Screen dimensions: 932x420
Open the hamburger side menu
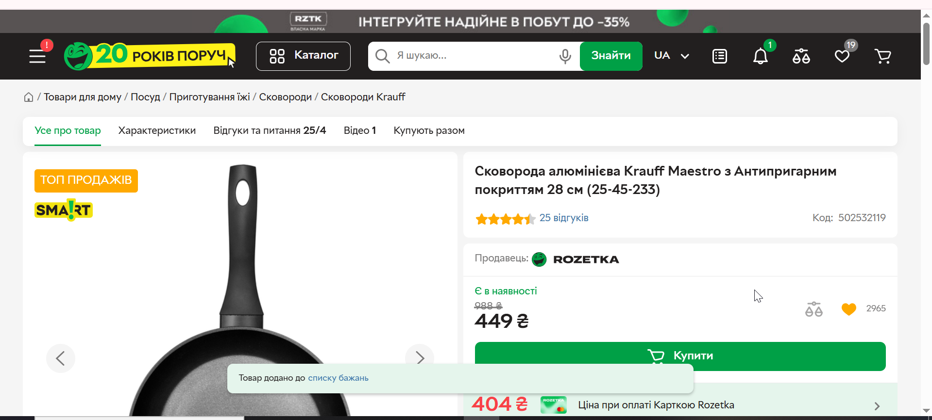(37, 56)
